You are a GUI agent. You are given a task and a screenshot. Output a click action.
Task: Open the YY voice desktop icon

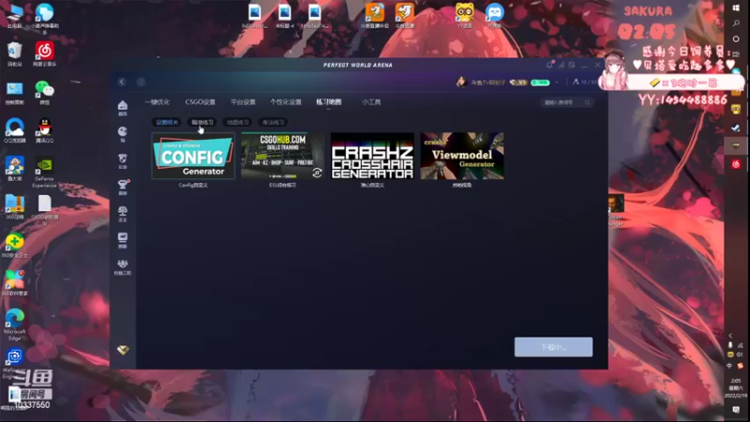(464, 15)
